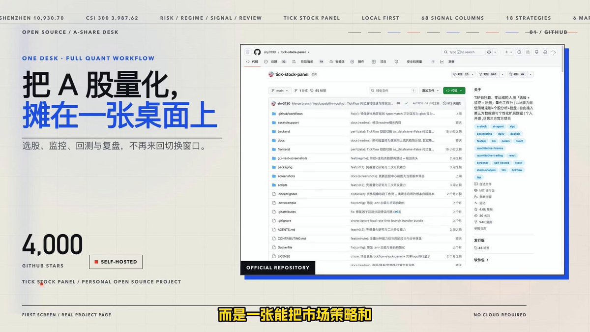Expand the 关注 watch options dropdown
The image size is (590, 332).
pos(472,74)
